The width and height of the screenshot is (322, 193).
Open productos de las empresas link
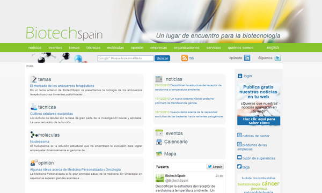click(x=252, y=147)
